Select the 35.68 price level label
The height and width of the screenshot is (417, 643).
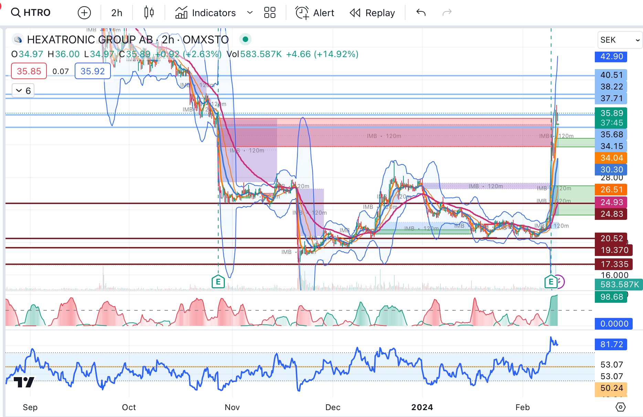pyautogui.click(x=611, y=135)
